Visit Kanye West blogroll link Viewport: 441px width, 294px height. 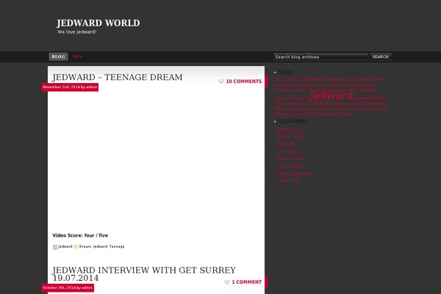(290, 159)
